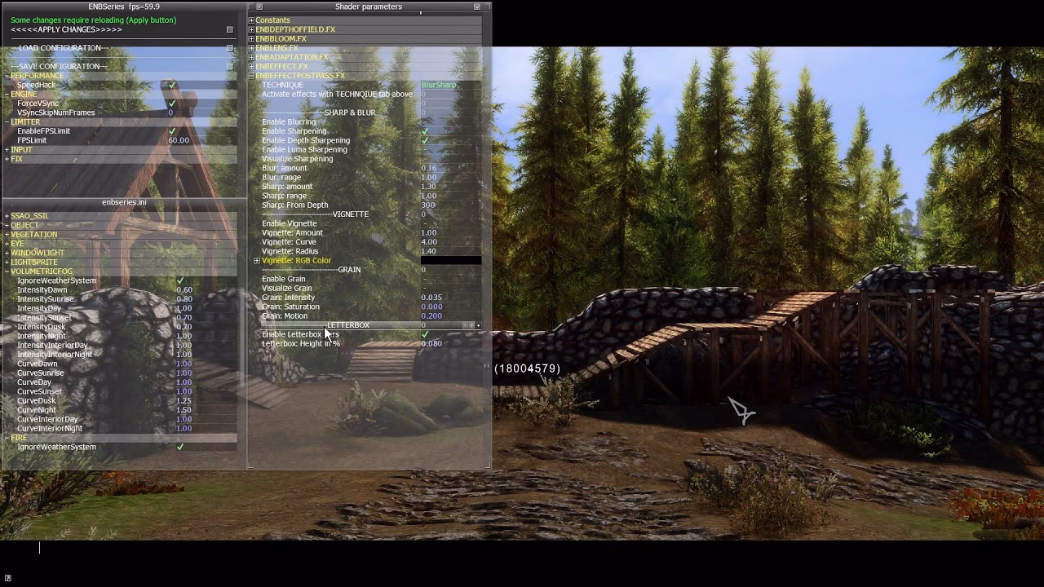
Task: Expand ENBLENS.FX plus icon
Action: click(x=252, y=48)
